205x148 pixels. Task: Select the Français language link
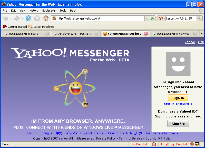pyautogui.click(x=100, y=133)
